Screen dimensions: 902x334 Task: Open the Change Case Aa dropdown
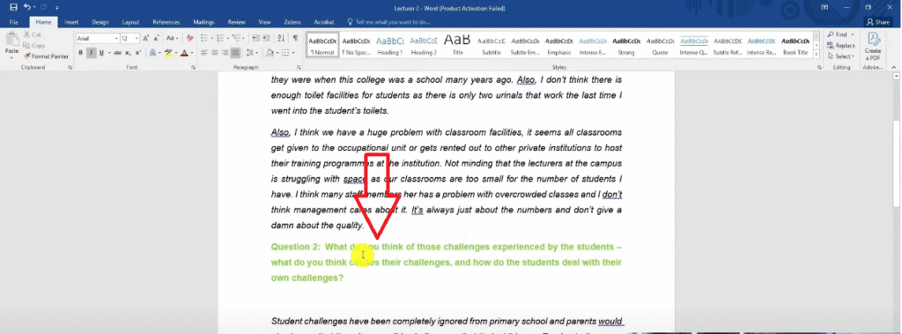172,39
